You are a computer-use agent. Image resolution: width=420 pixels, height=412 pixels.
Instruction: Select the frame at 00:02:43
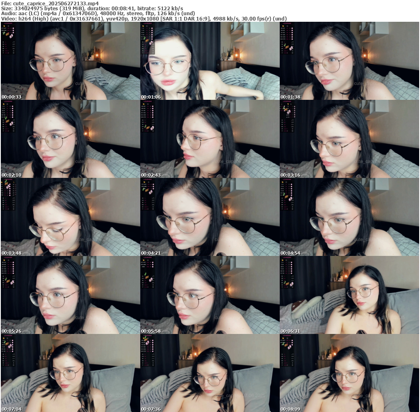point(210,139)
